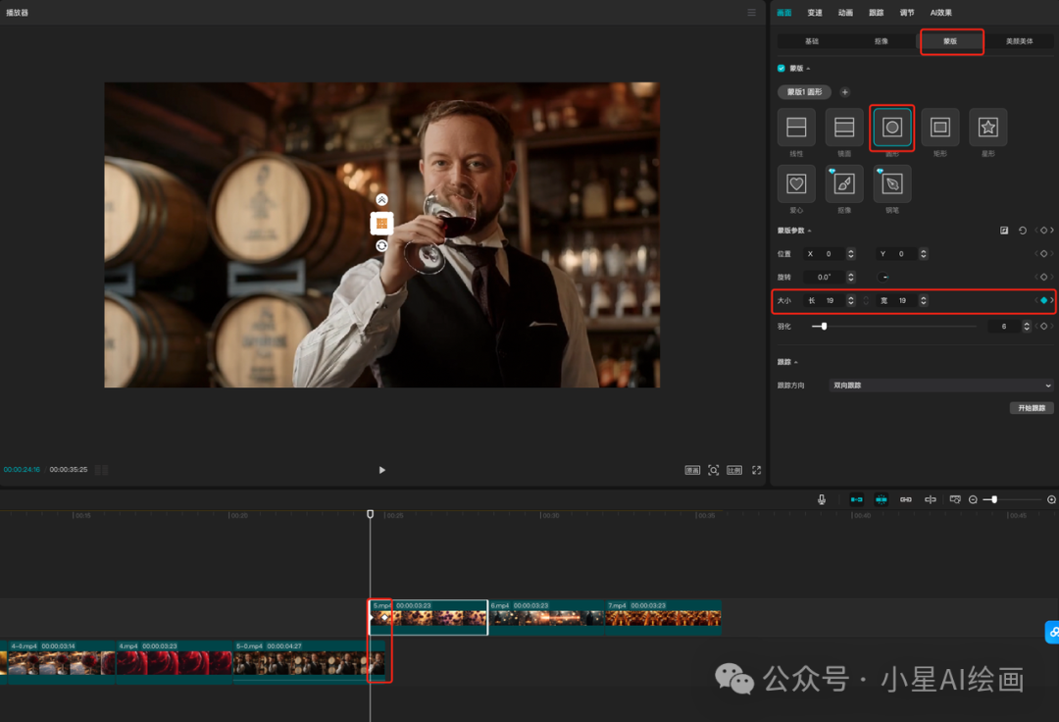
Task: Open the player panel hamburger menu
Action: [x=751, y=12]
